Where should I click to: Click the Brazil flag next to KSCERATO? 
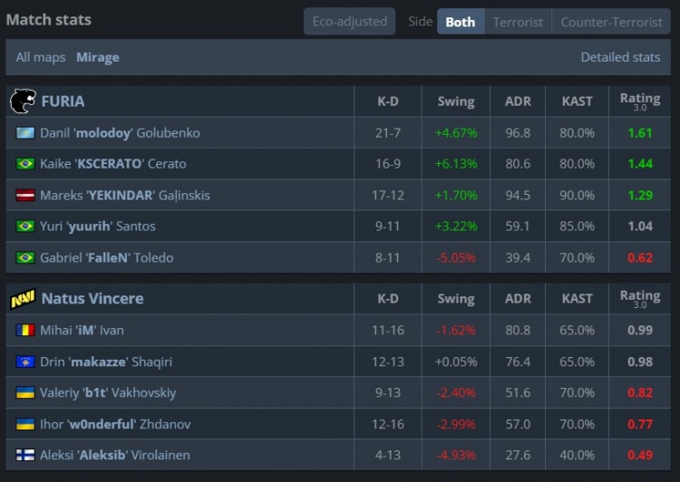(x=25, y=164)
